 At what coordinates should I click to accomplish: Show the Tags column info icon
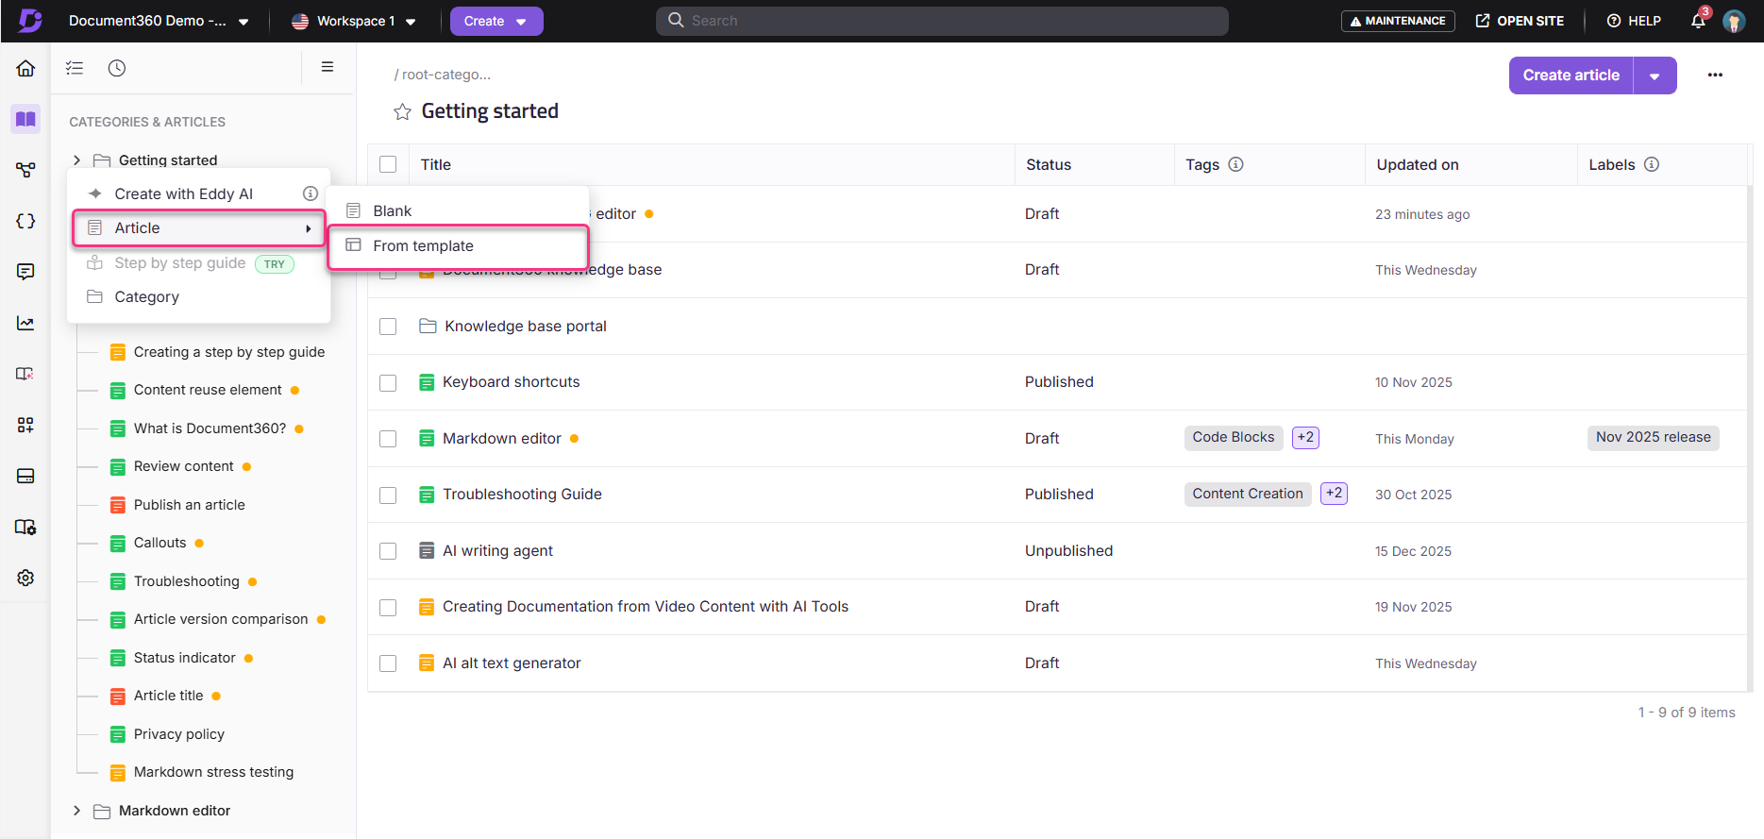click(1236, 164)
